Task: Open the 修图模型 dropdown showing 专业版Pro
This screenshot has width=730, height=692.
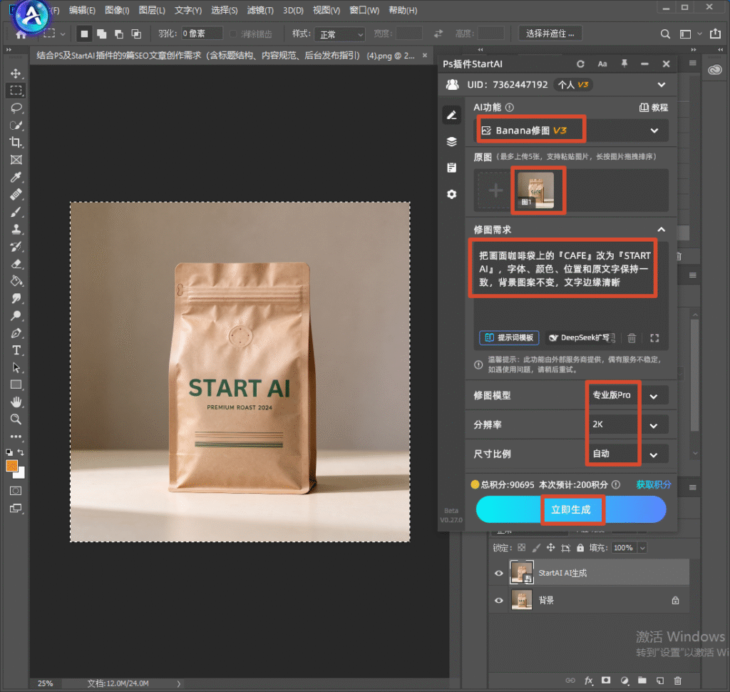Action: click(x=628, y=396)
